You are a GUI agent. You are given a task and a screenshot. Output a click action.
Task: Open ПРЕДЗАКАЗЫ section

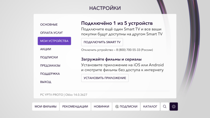click(50, 66)
